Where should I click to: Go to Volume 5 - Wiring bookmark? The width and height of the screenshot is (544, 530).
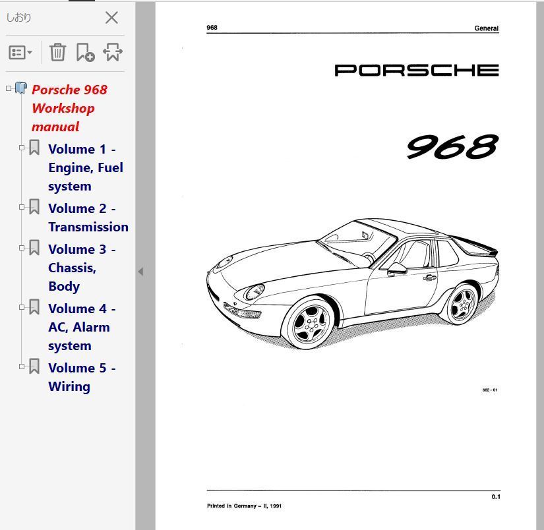(82, 376)
